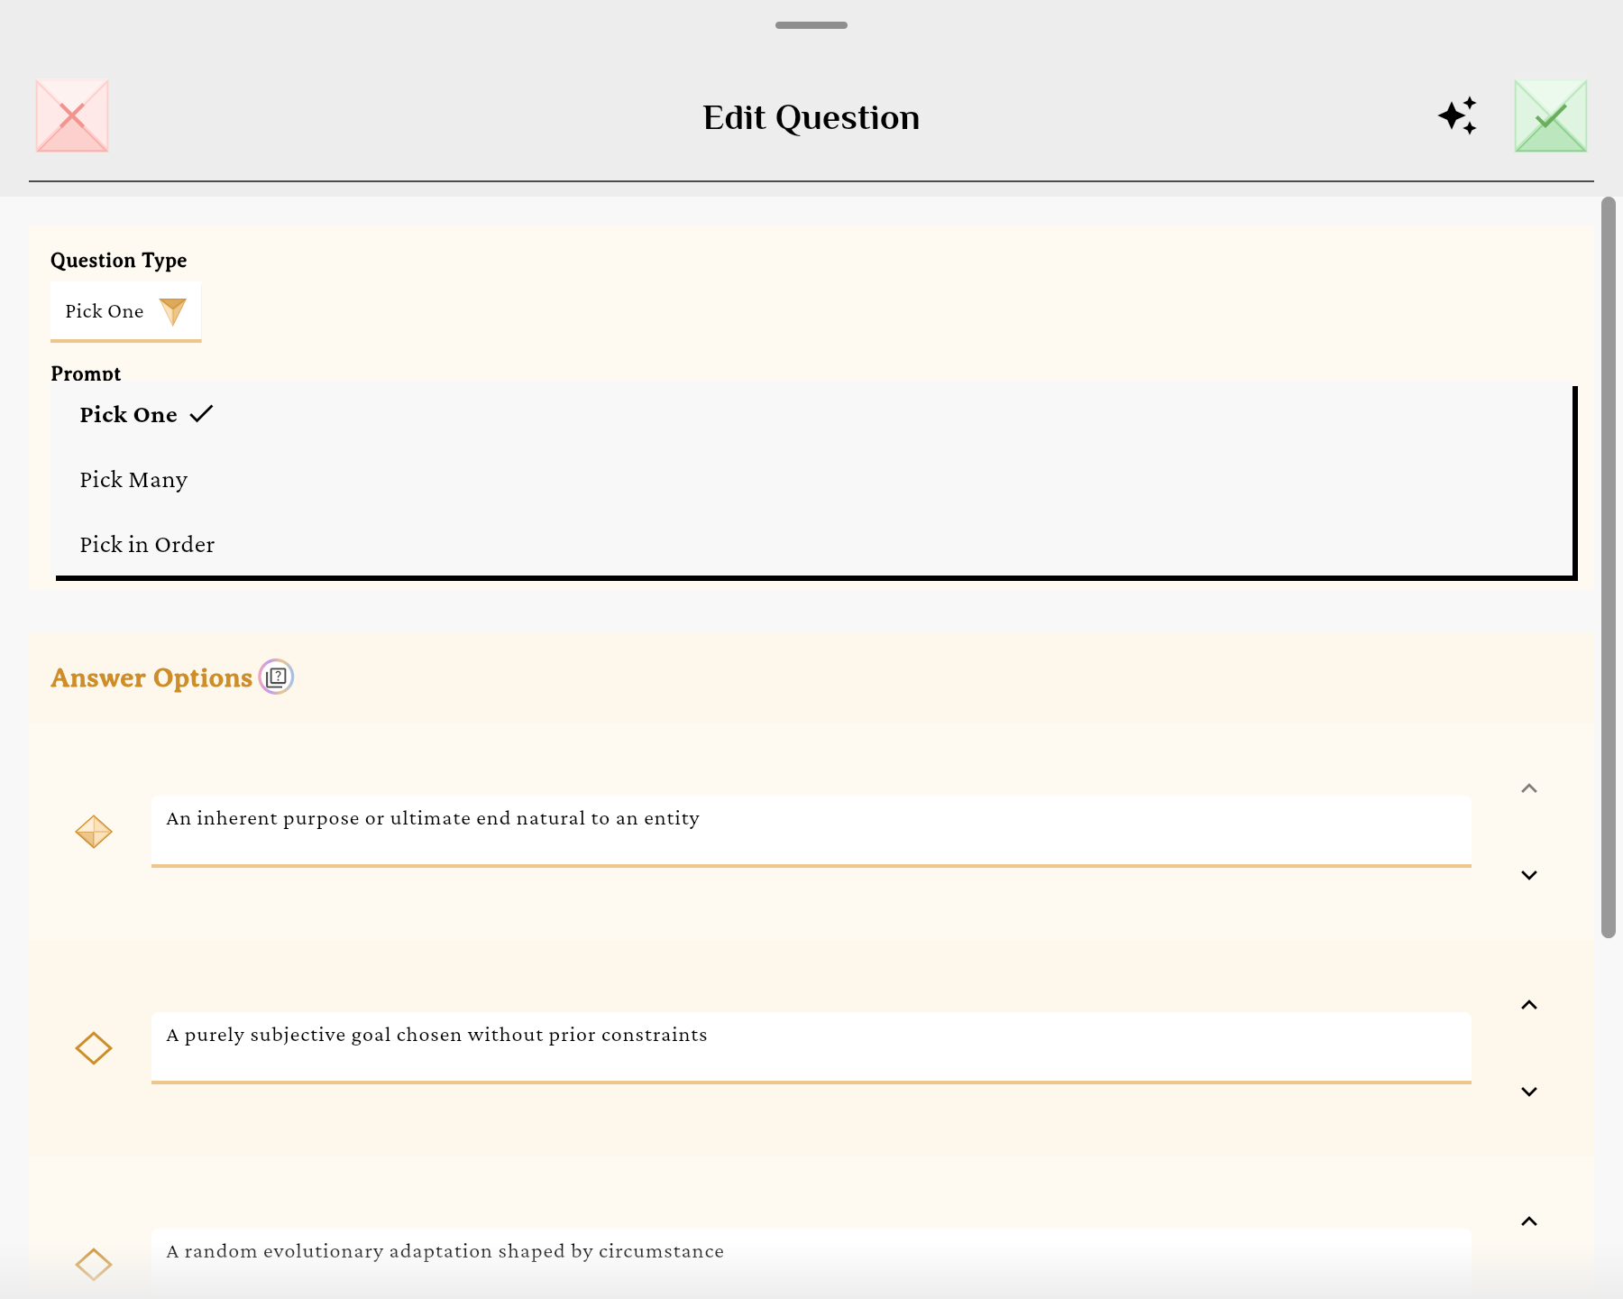Open AI sparkle suggestions icon
Screen dimensions: 1623x1299
[x=1457, y=115]
